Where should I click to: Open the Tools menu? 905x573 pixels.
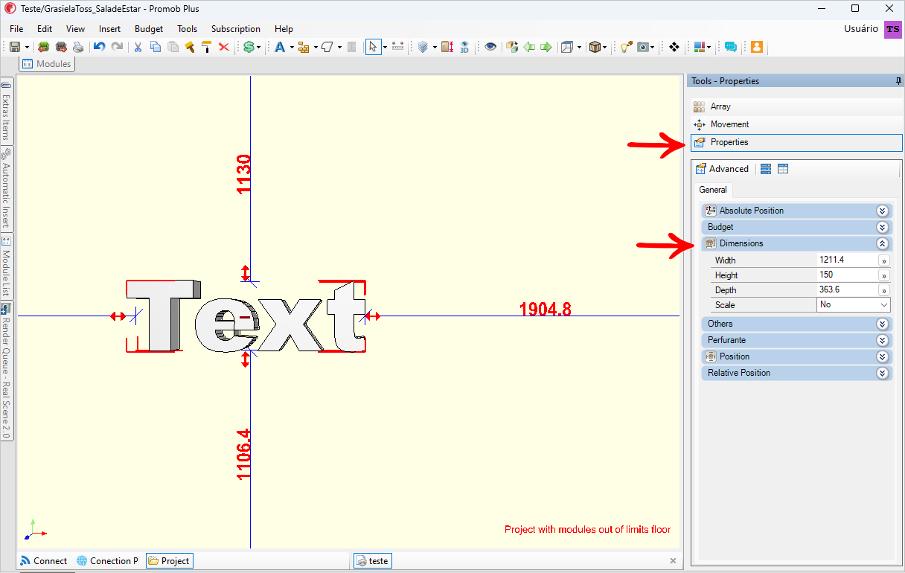pyautogui.click(x=188, y=29)
